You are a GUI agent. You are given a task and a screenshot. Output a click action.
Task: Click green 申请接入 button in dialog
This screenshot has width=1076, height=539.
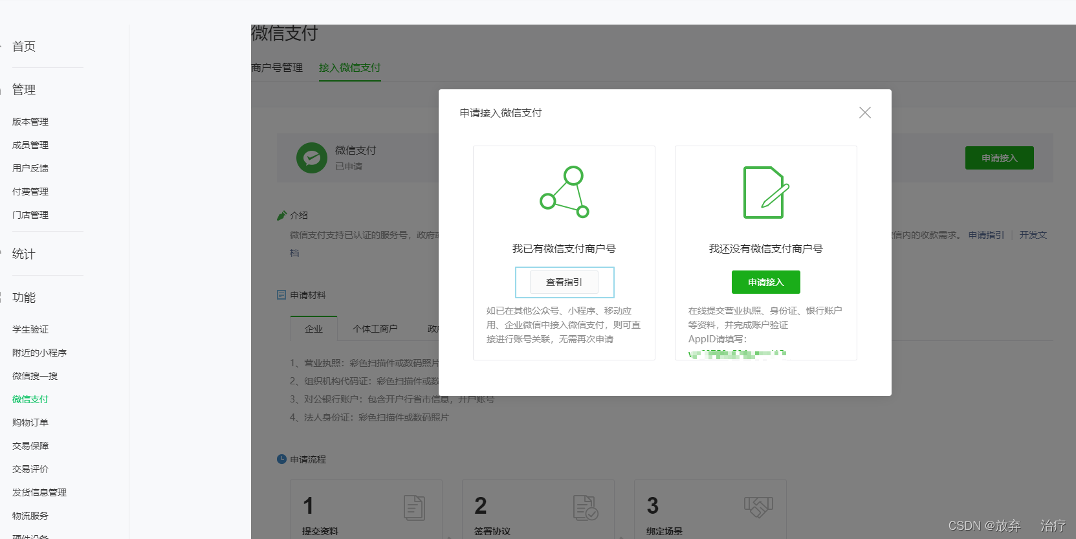[x=766, y=282]
